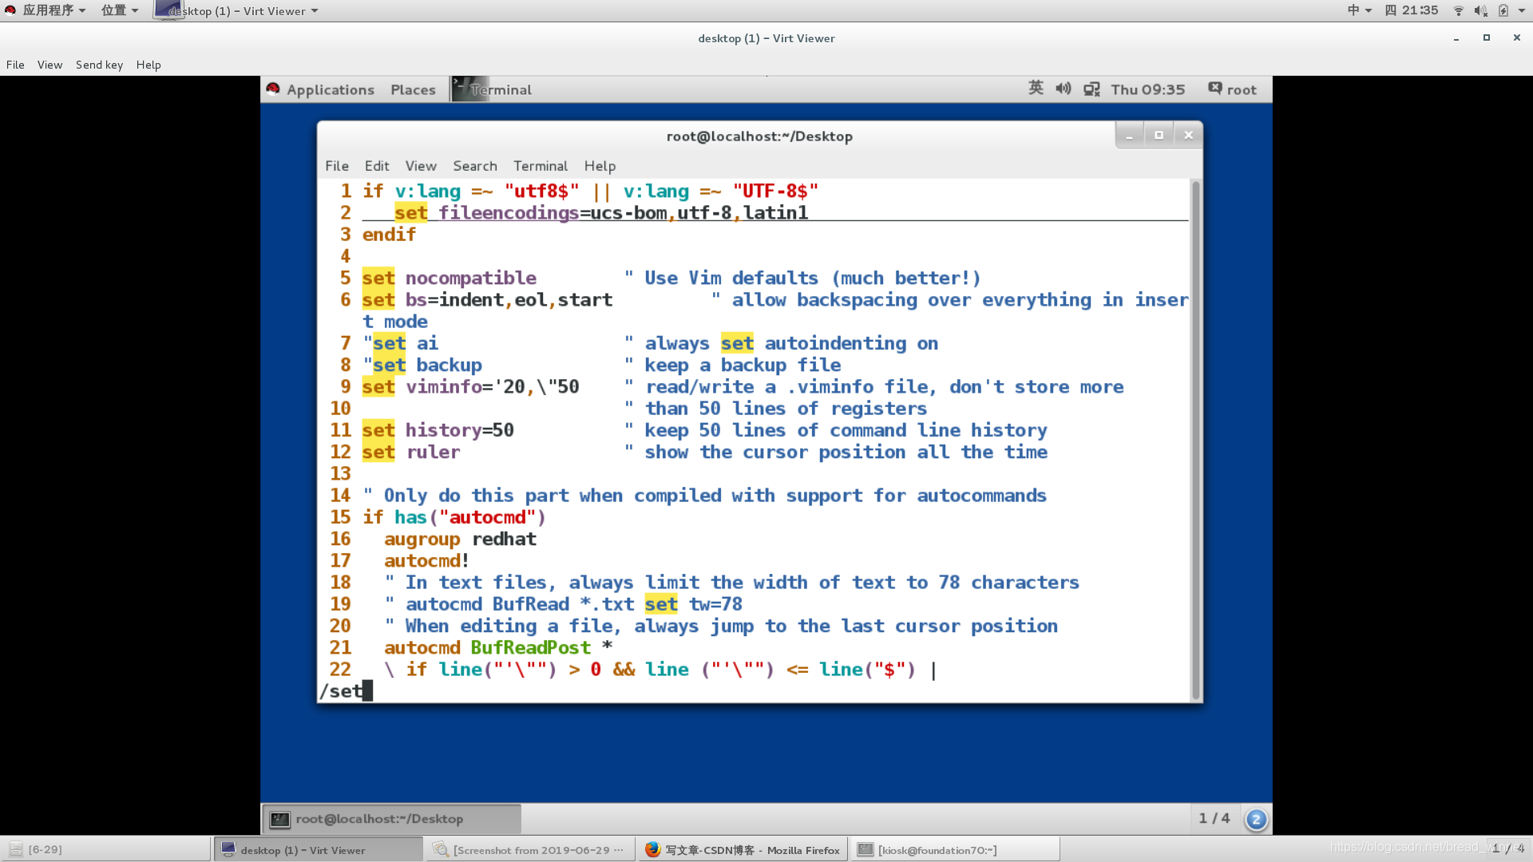
Task: Open host system menu arrow
Action: click(x=1522, y=10)
